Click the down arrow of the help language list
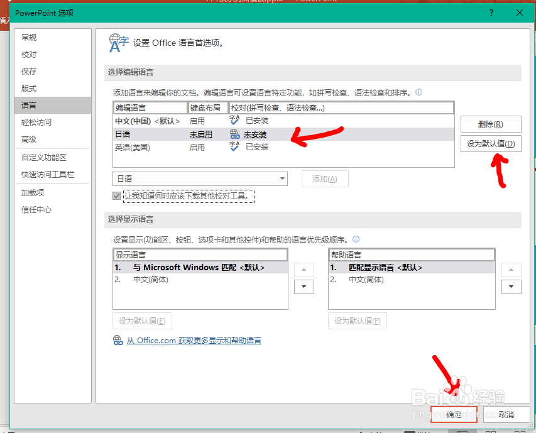This screenshot has height=433, width=536. tap(511, 287)
